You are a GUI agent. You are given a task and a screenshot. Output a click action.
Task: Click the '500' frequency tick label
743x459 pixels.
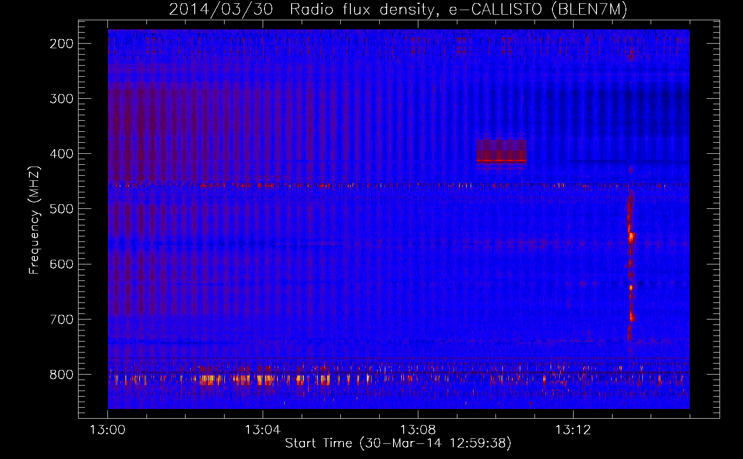tap(62, 209)
